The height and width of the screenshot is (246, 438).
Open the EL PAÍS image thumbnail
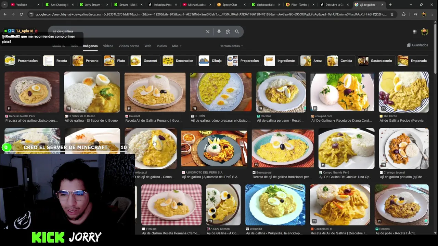221,92
